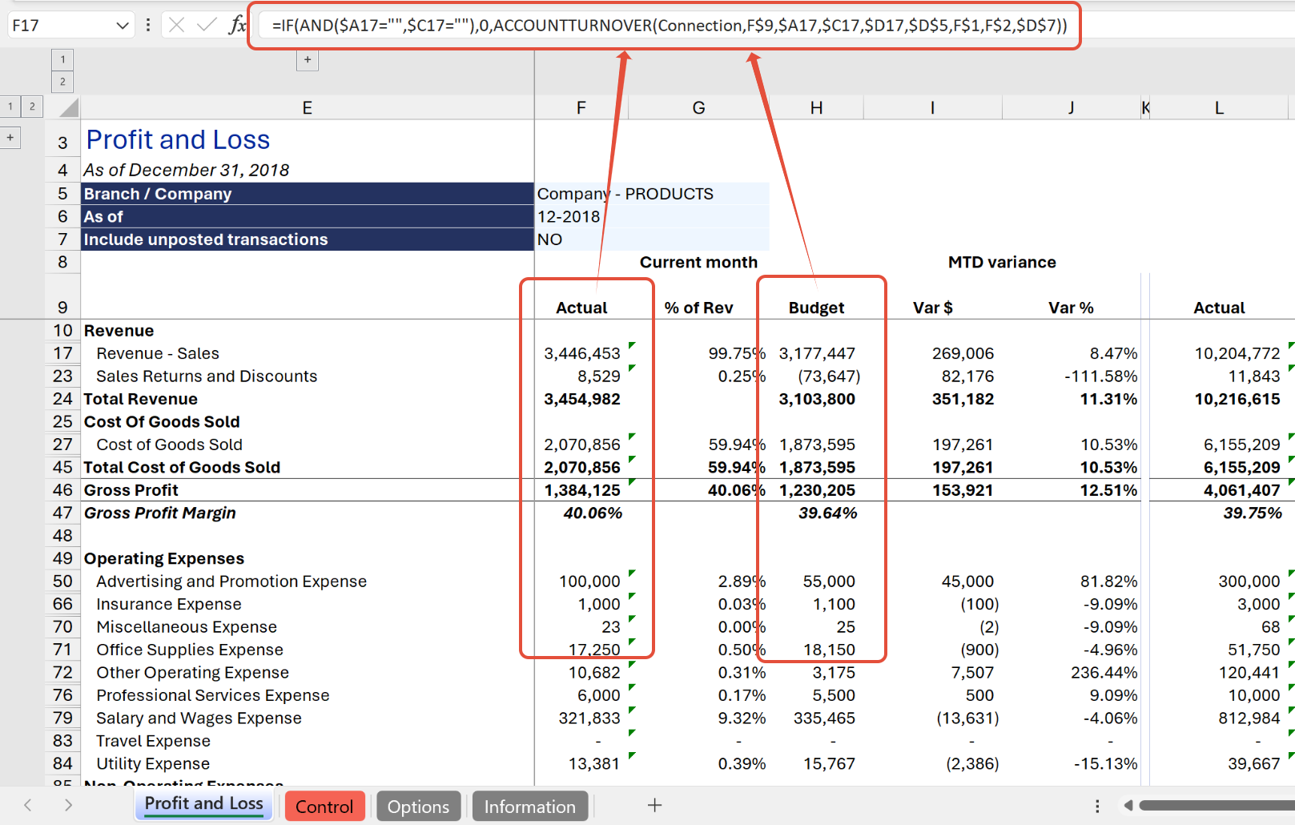Image resolution: width=1295 pixels, height=825 pixels.
Task: Select column E header
Action: [x=308, y=108]
